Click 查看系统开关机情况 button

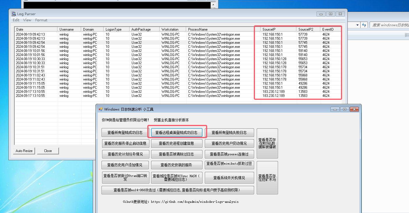point(229,178)
